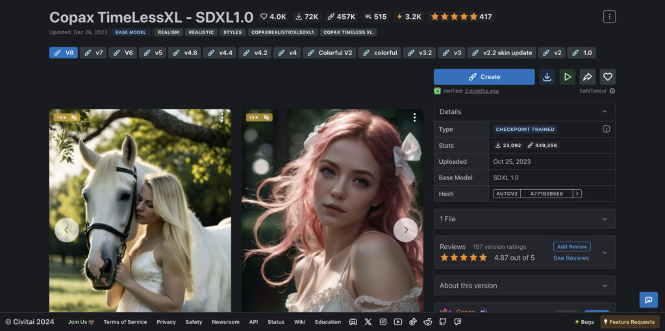Go to previous image in carousel

tap(67, 230)
